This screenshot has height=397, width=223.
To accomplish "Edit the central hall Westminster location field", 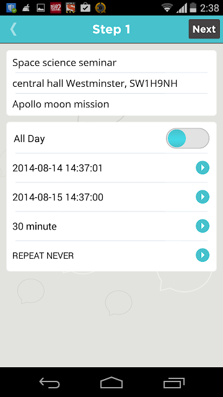I will pos(111,83).
